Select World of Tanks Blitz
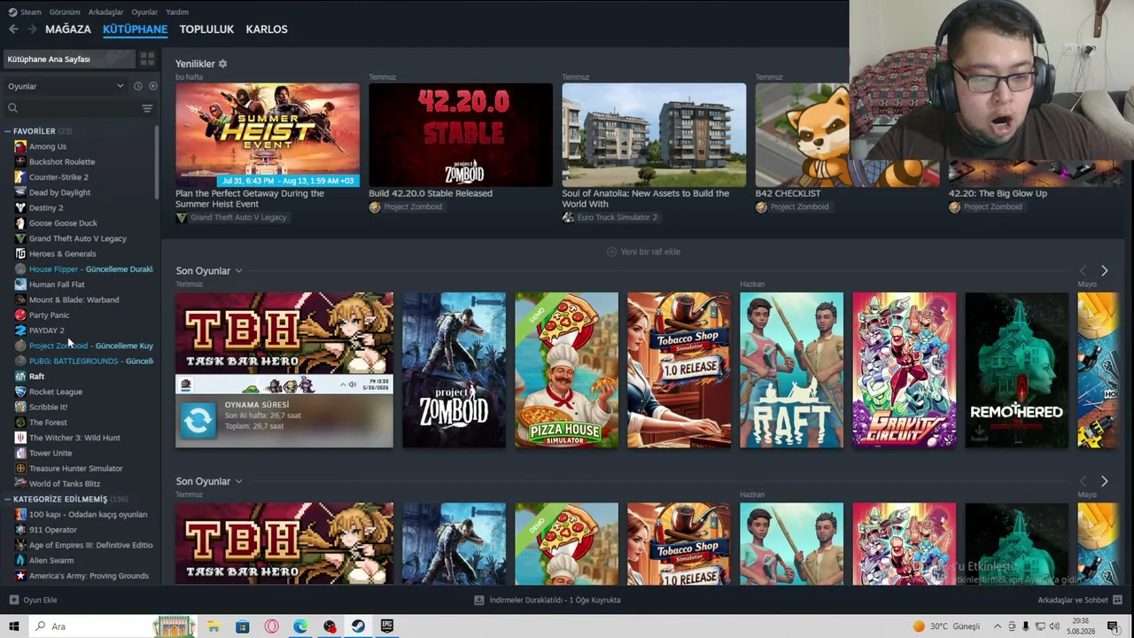Viewport: 1134px width, 638px height. pos(65,484)
